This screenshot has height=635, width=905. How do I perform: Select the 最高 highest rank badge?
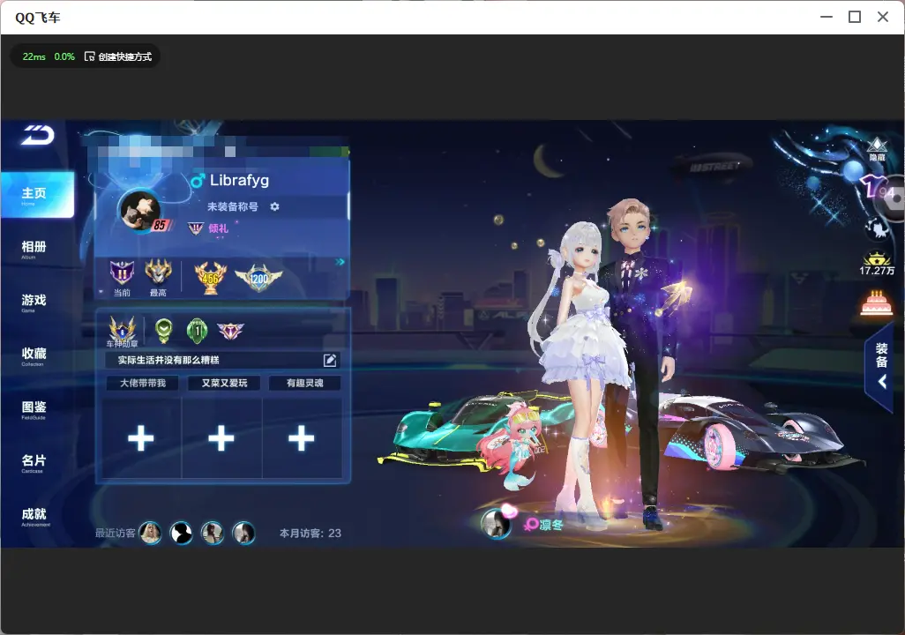click(158, 273)
